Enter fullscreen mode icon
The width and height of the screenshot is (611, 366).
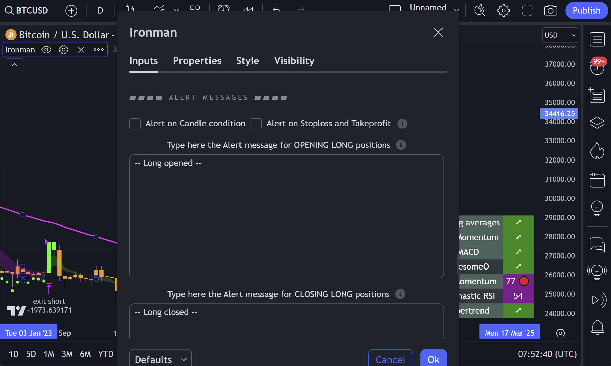pos(527,11)
